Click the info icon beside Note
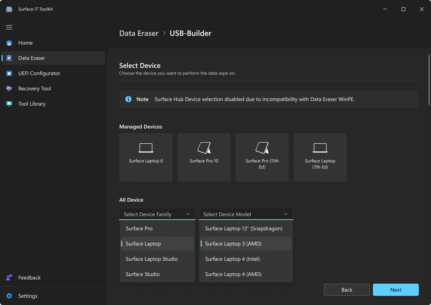 coord(128,99)
